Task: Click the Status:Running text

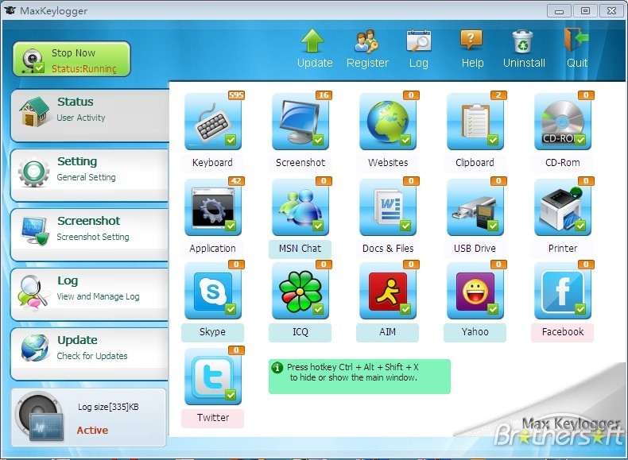Action: point(84,69)
